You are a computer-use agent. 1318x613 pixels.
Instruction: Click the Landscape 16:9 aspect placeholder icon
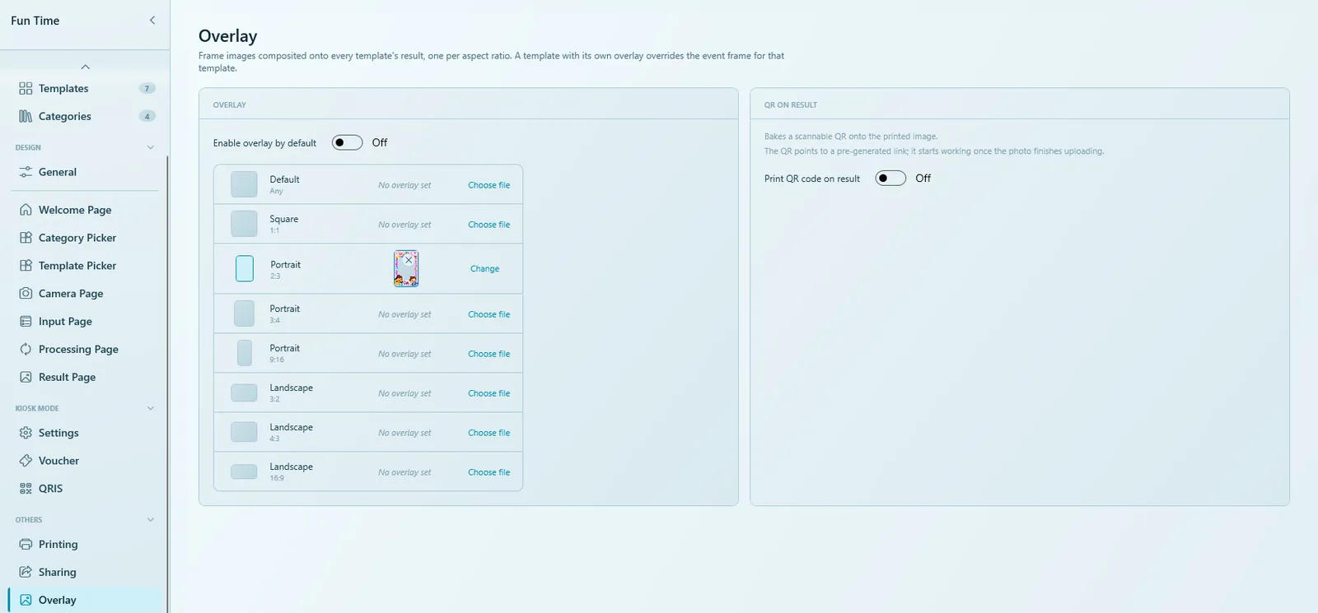coord(244,472)
